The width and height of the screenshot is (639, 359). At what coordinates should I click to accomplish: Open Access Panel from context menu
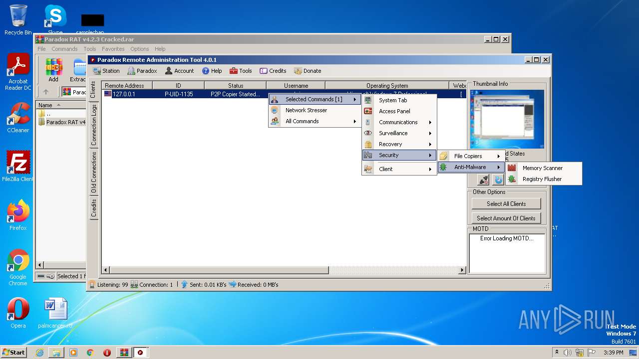[x=399, y=111]
